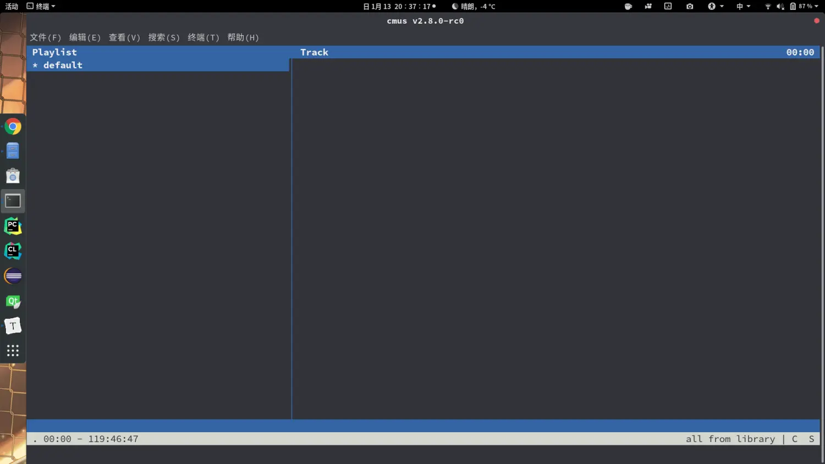Click the 00:00 duration in Track header
The height and width of the screenshot is (464, 825).
800,52
